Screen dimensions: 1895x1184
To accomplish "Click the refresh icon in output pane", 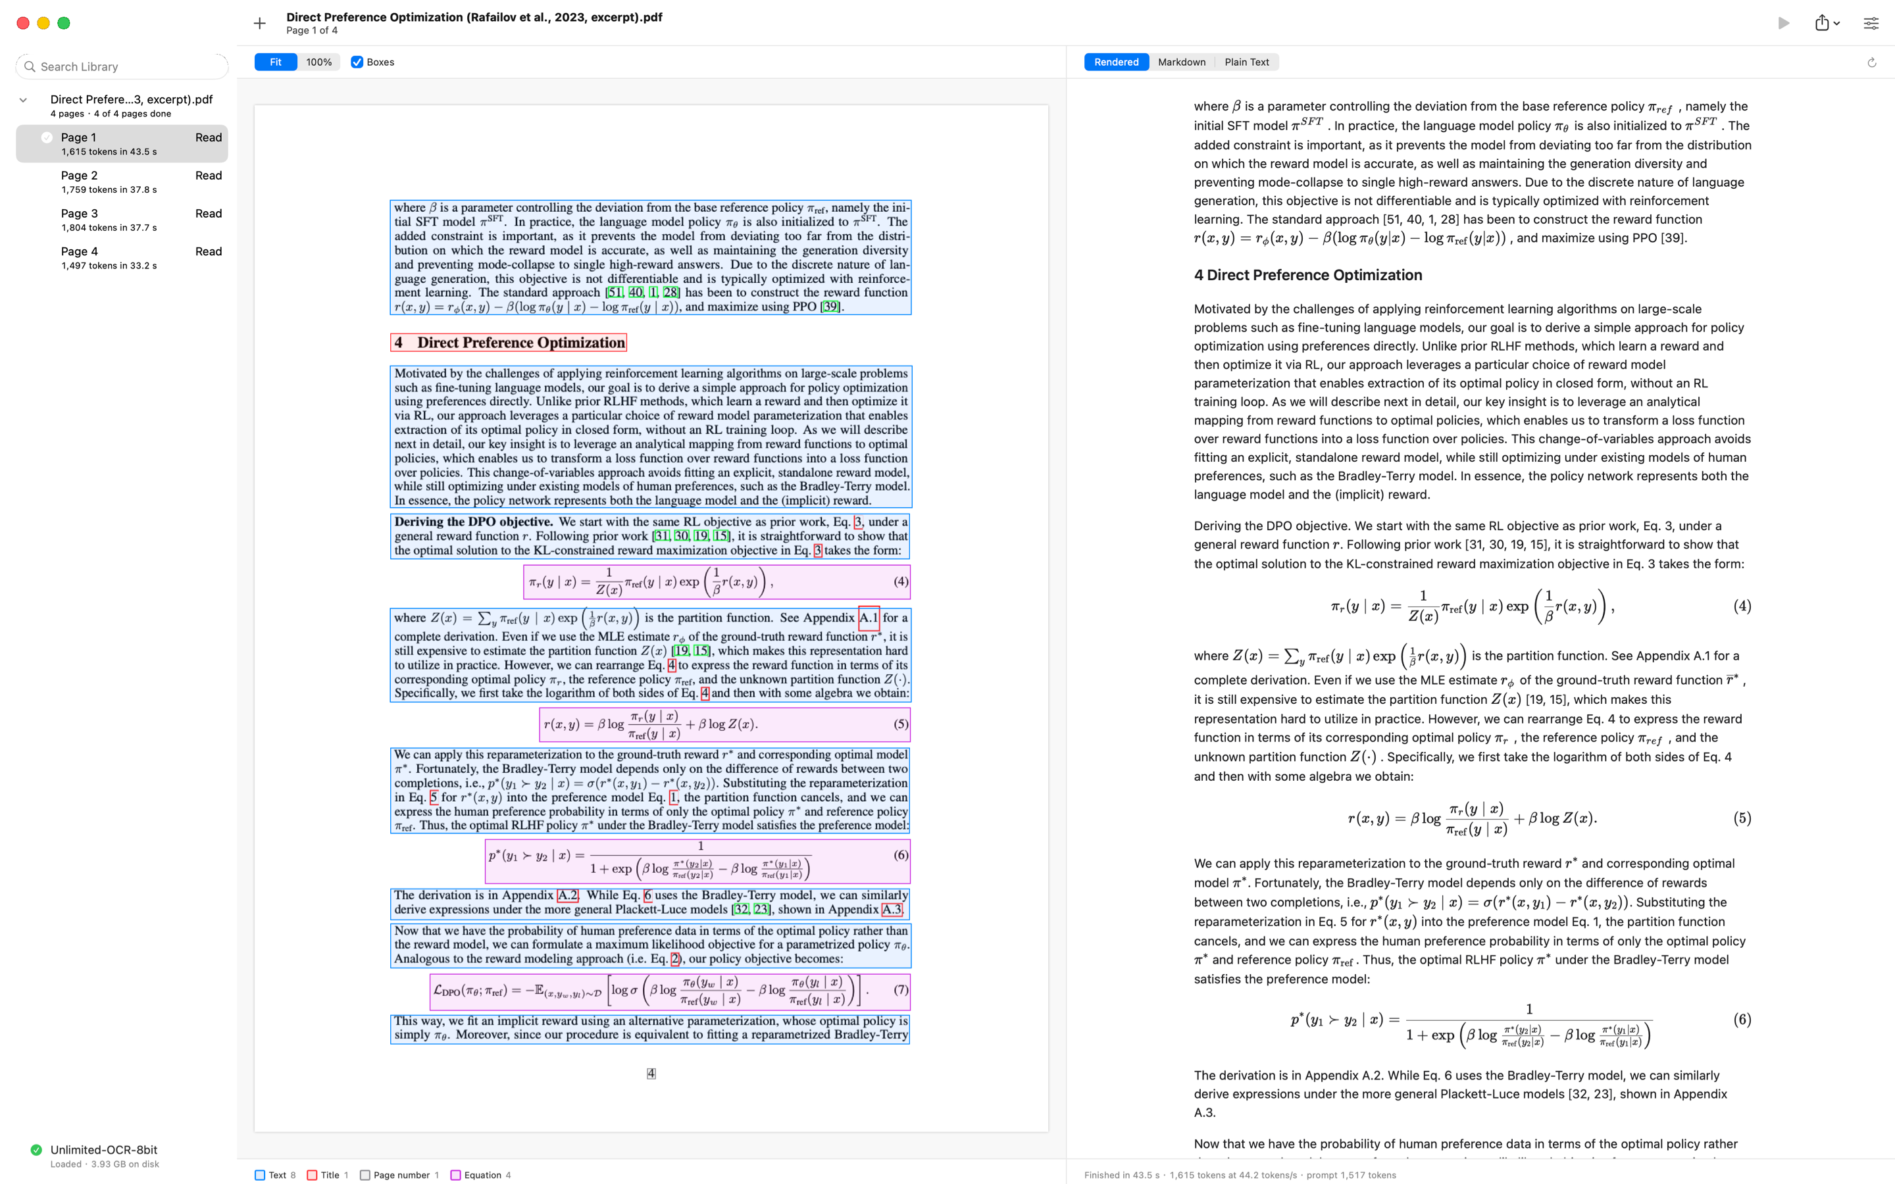I will coord(1871,62).
